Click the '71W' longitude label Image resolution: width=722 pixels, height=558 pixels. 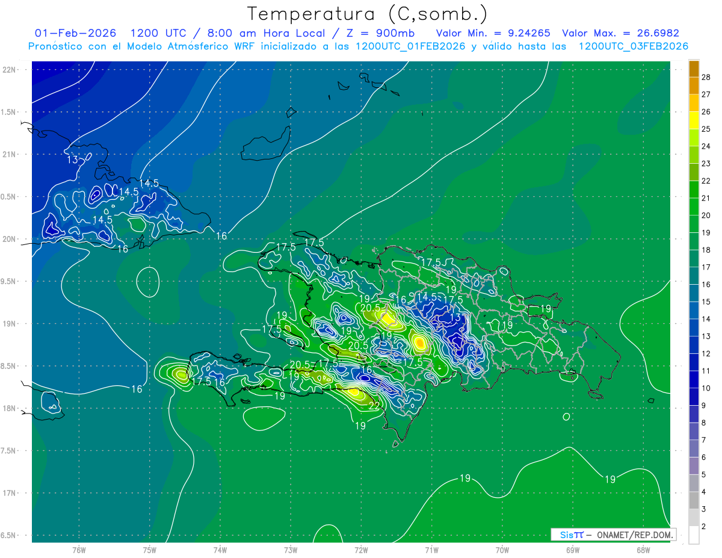(431, 550)
